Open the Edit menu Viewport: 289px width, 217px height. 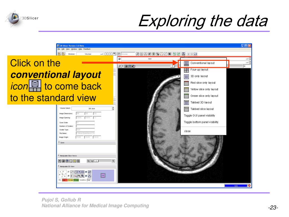tap(63, 49)
